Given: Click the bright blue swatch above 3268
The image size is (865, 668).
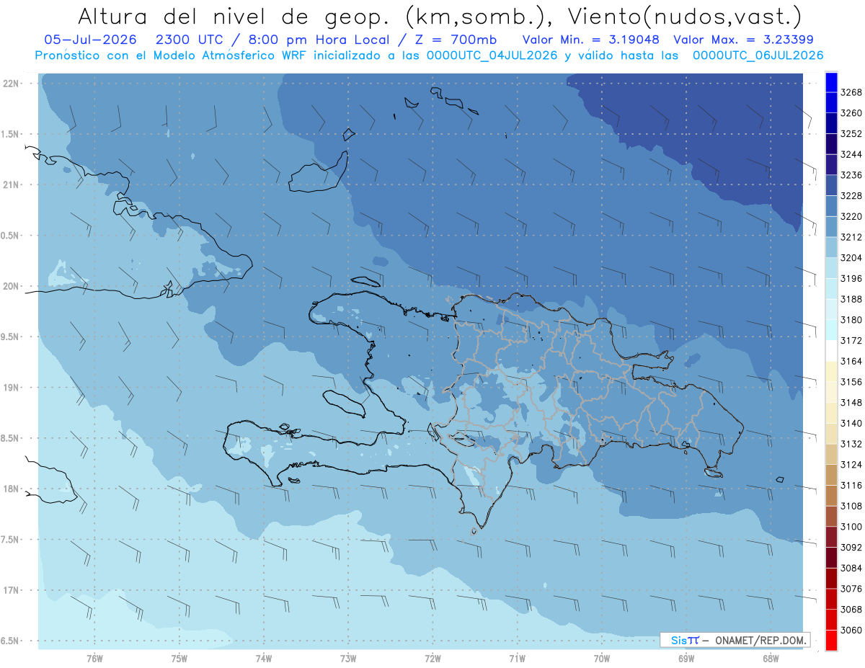Looking at the screenshot, I should (x=831, y=82).
